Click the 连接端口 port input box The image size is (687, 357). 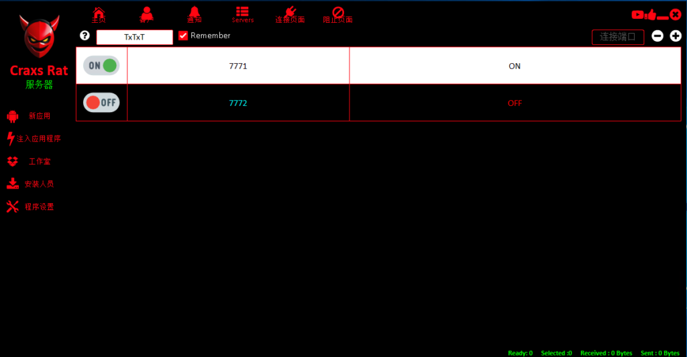pos(618,37)
